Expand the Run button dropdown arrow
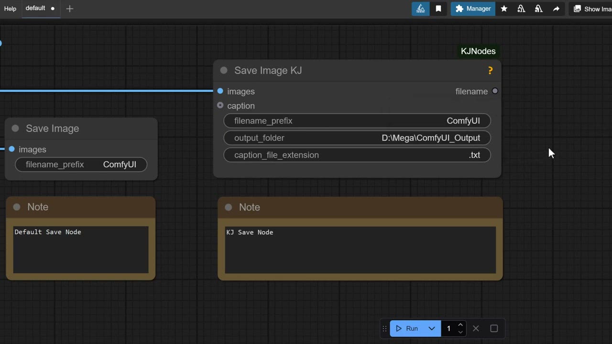 [432, 328]
